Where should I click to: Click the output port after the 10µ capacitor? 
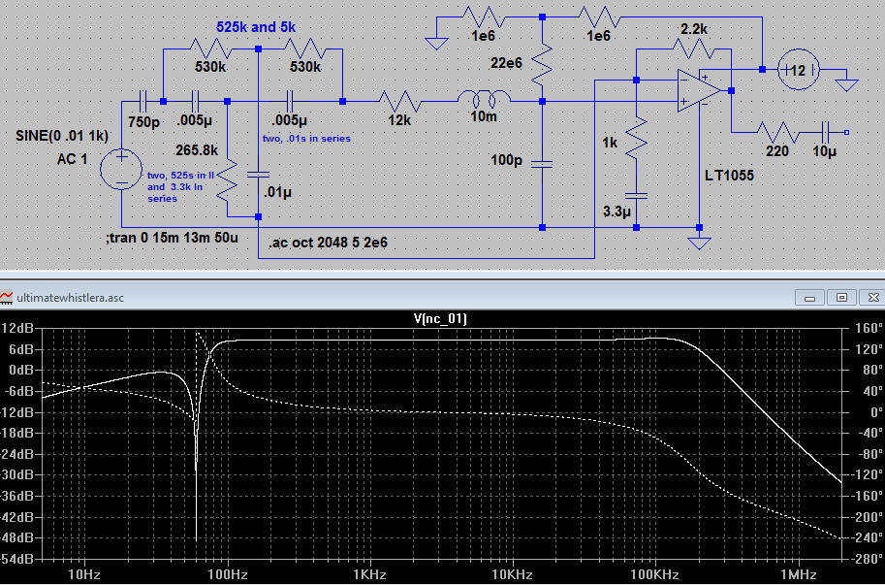click(846, 133)
